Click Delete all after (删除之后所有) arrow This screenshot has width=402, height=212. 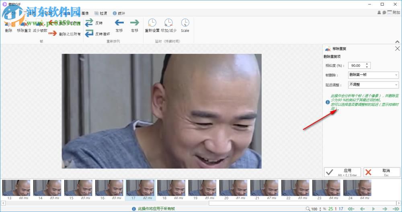tap(53, 33)
